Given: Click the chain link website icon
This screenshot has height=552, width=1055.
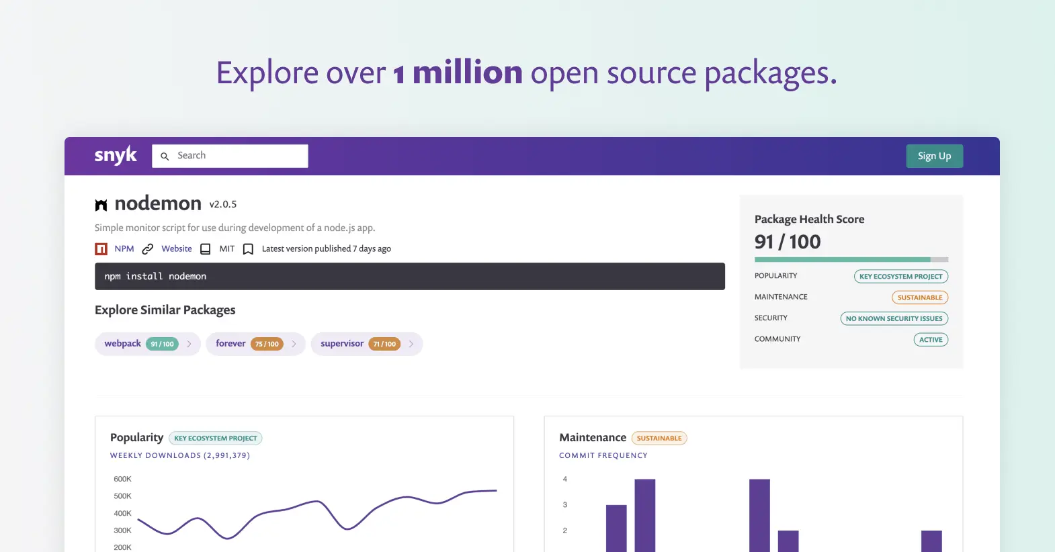Looking at the screenshot, I should click(148, 249).
